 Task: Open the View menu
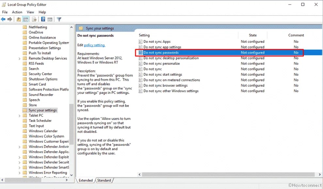click(x=30, y=12)
